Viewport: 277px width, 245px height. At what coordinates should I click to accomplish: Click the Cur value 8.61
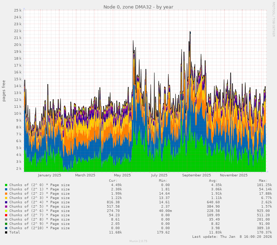point(115,219)
